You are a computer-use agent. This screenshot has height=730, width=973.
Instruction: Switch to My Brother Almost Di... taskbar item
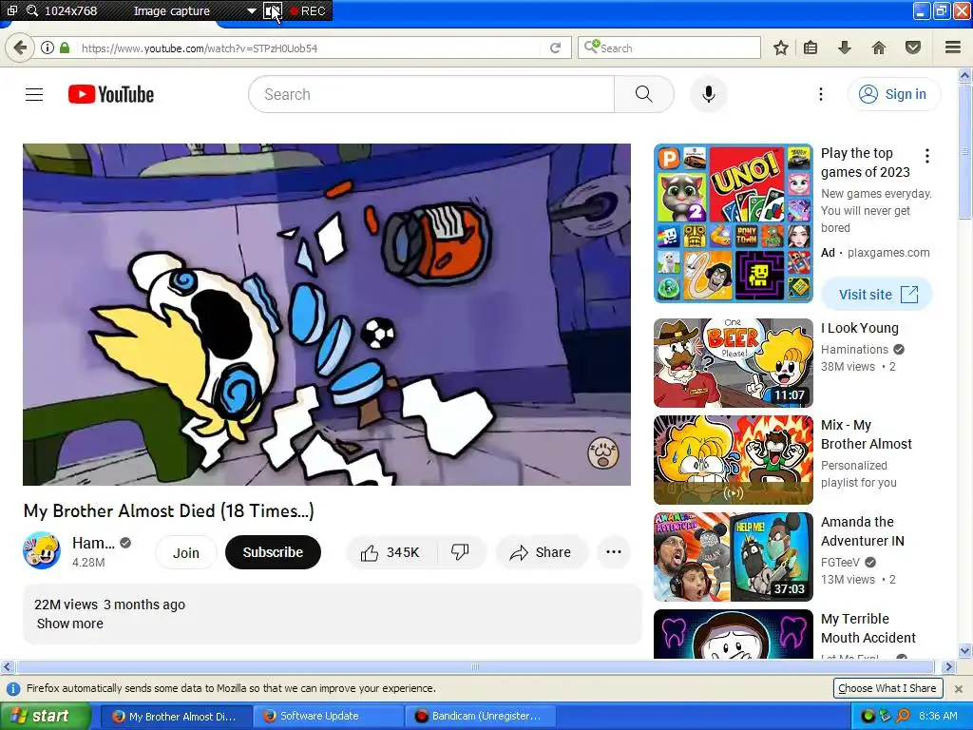(176, 717)
